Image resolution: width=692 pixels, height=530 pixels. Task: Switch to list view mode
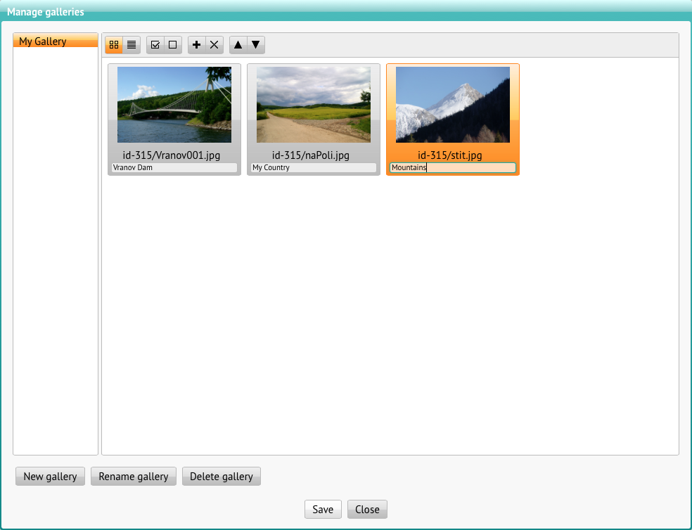click(x=131, y=44)
